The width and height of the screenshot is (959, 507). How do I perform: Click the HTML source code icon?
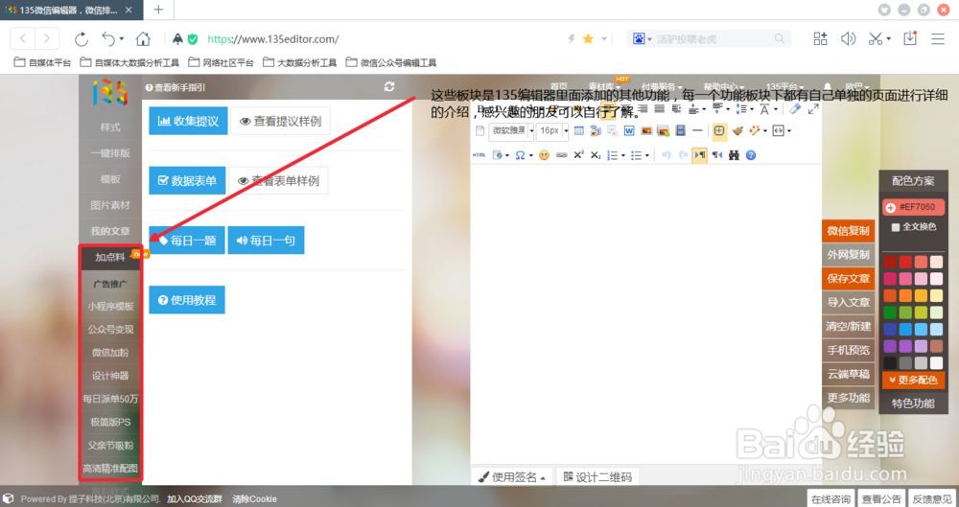(479, 155)
